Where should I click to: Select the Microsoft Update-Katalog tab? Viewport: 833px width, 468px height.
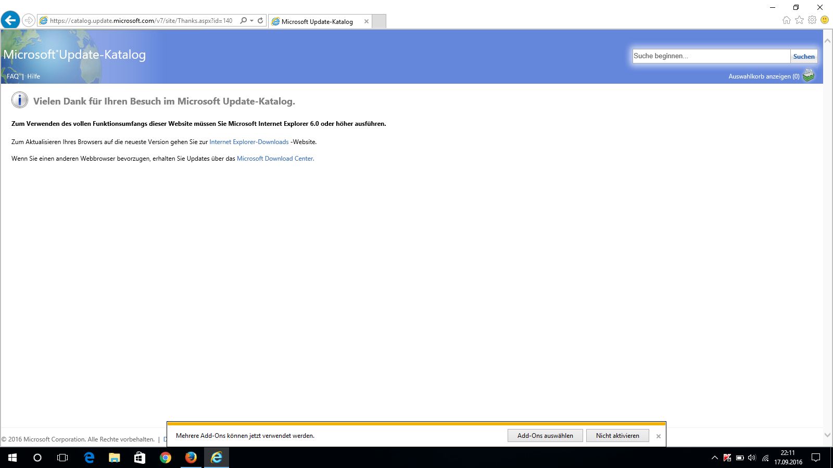(x=317, y=21)
